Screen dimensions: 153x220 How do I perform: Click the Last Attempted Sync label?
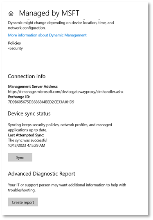tap(26, 135)
